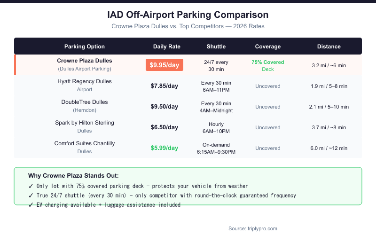376x235 pixels.
Task: Click the orange $9.95/day price badge
Action: click(164, 65)
